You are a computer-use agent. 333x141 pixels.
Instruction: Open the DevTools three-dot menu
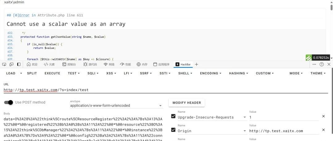314,65
